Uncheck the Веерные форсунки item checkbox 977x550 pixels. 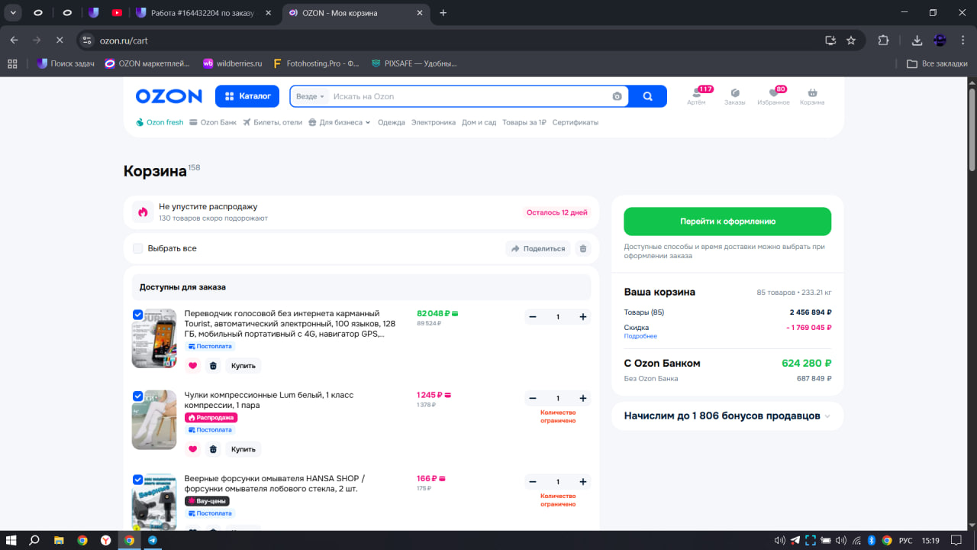click(137, 480)
